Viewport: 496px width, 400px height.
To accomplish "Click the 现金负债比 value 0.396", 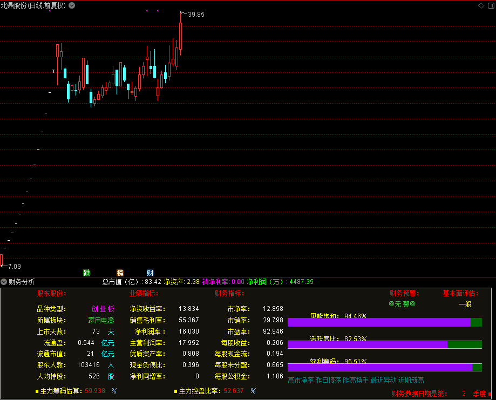I will click(x=191, y=365).
